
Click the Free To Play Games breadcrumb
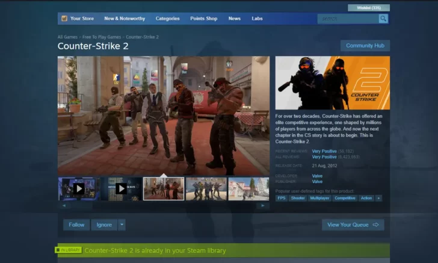point(102,37)
